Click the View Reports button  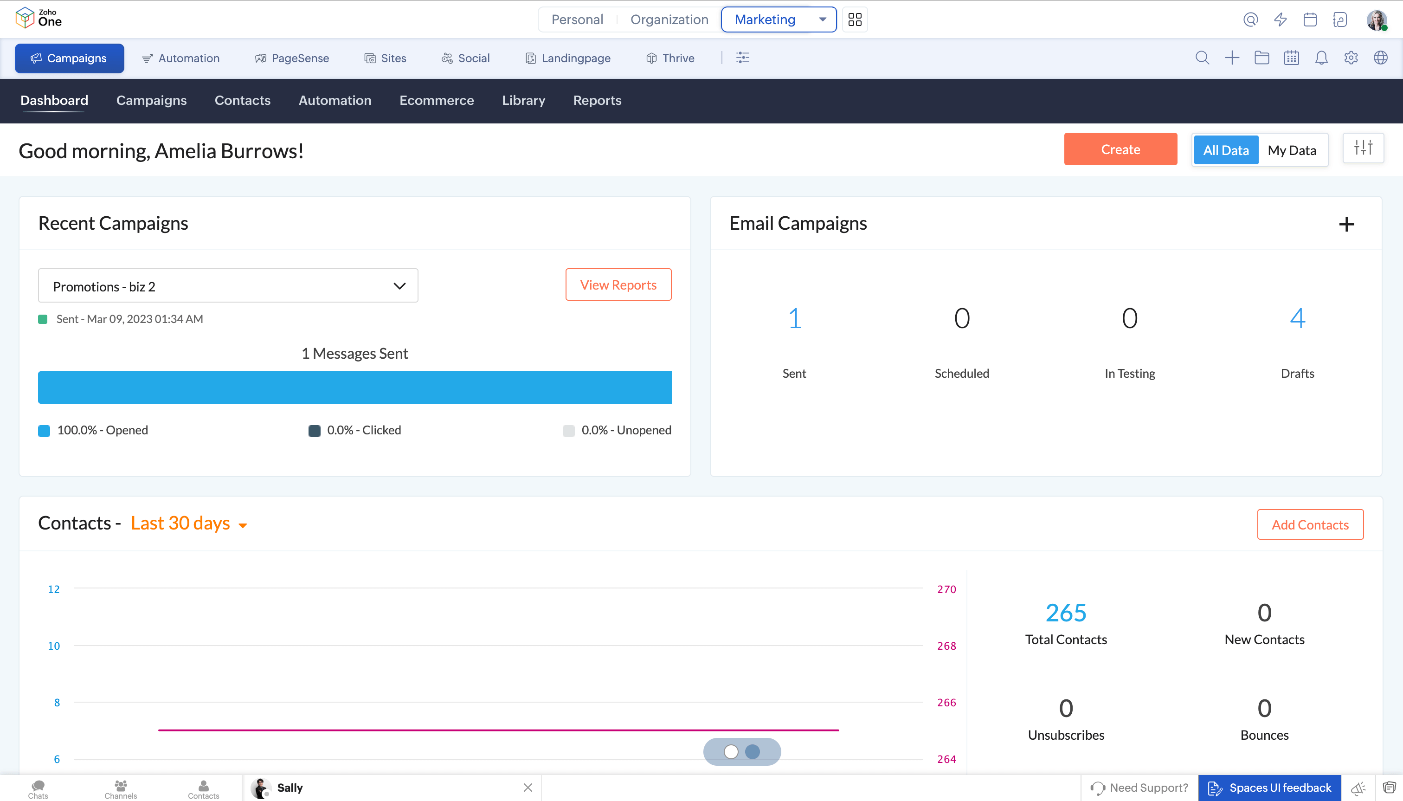(618, 285)
